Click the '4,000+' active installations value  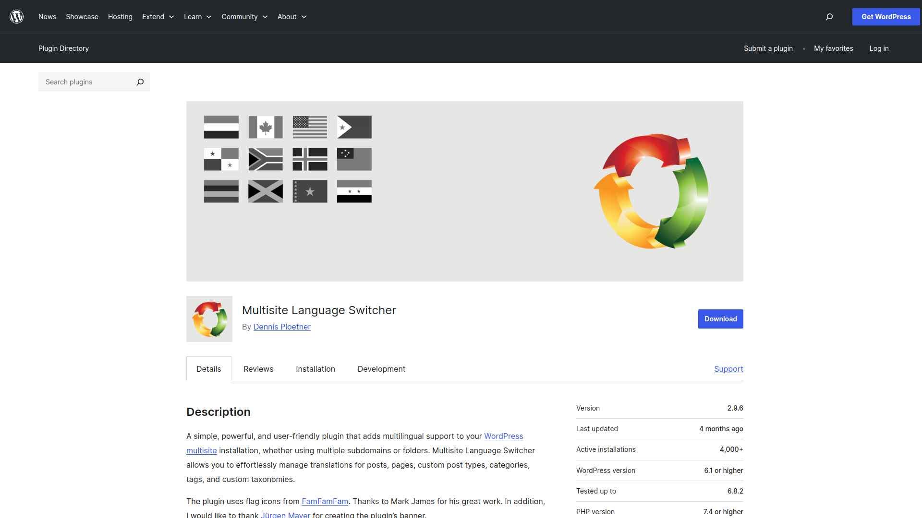(x=731, y=449)
